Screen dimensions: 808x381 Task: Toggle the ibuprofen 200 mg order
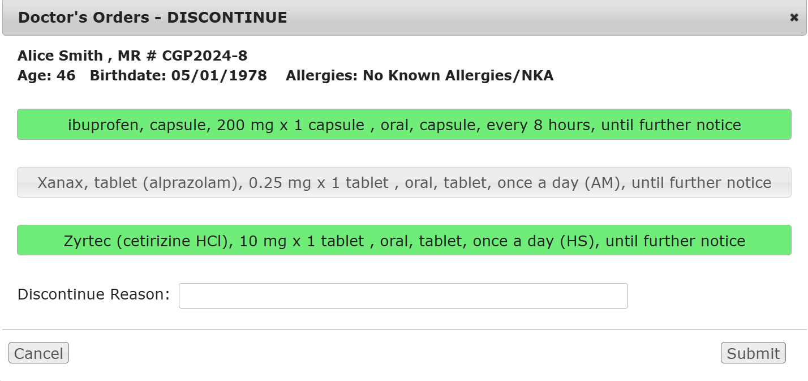point(404,125)
